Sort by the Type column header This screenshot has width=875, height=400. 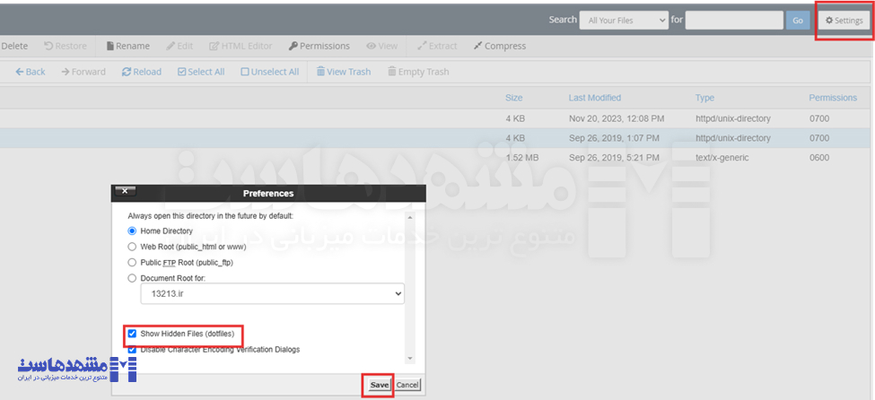click(x=704, y=98)
